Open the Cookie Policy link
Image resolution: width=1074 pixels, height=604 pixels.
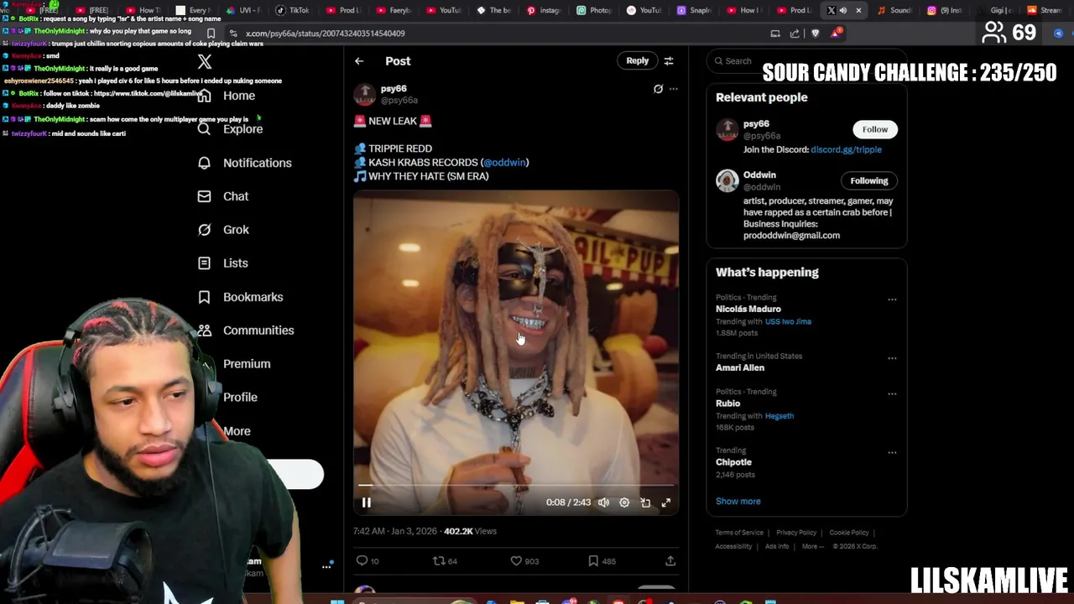[849, 533]
